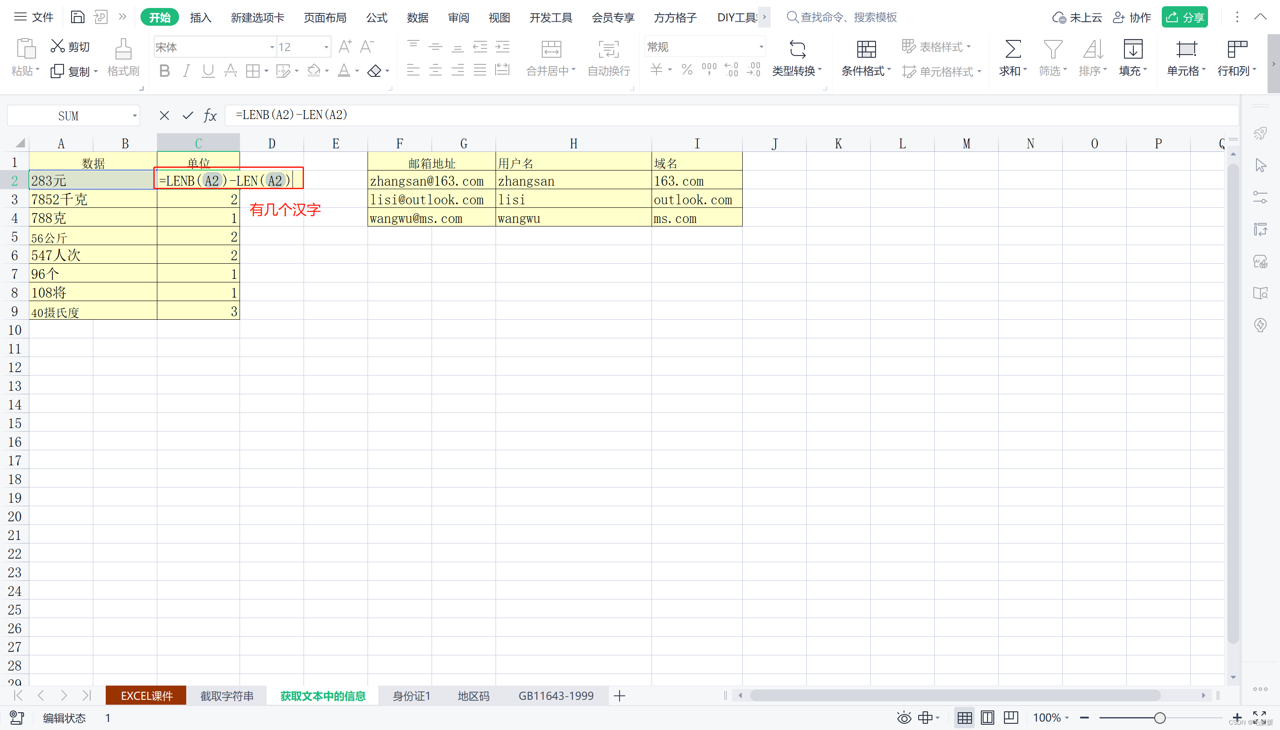Click the increase font size icon
Image resolution: width=1280 pixels, height=730 pixels.
(345, 47)
